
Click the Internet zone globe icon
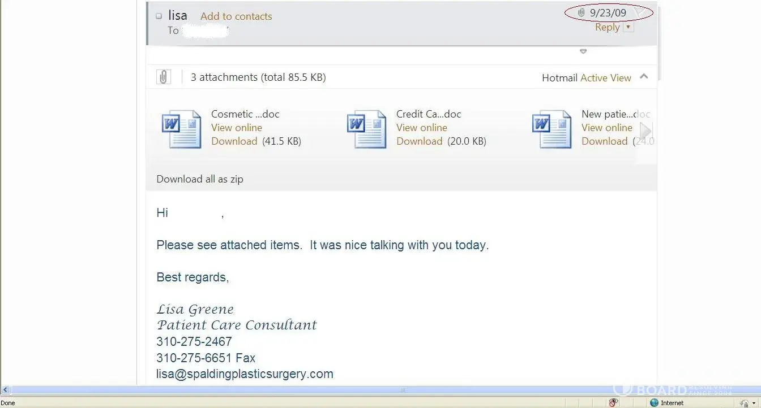pos(655,402)
